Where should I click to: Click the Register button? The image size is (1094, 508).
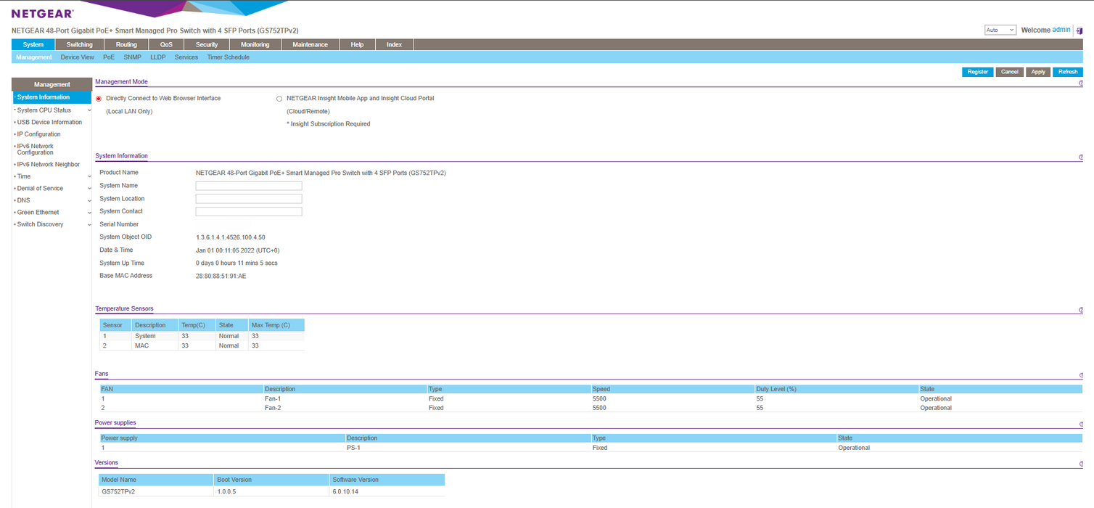[x=977, y=72]
